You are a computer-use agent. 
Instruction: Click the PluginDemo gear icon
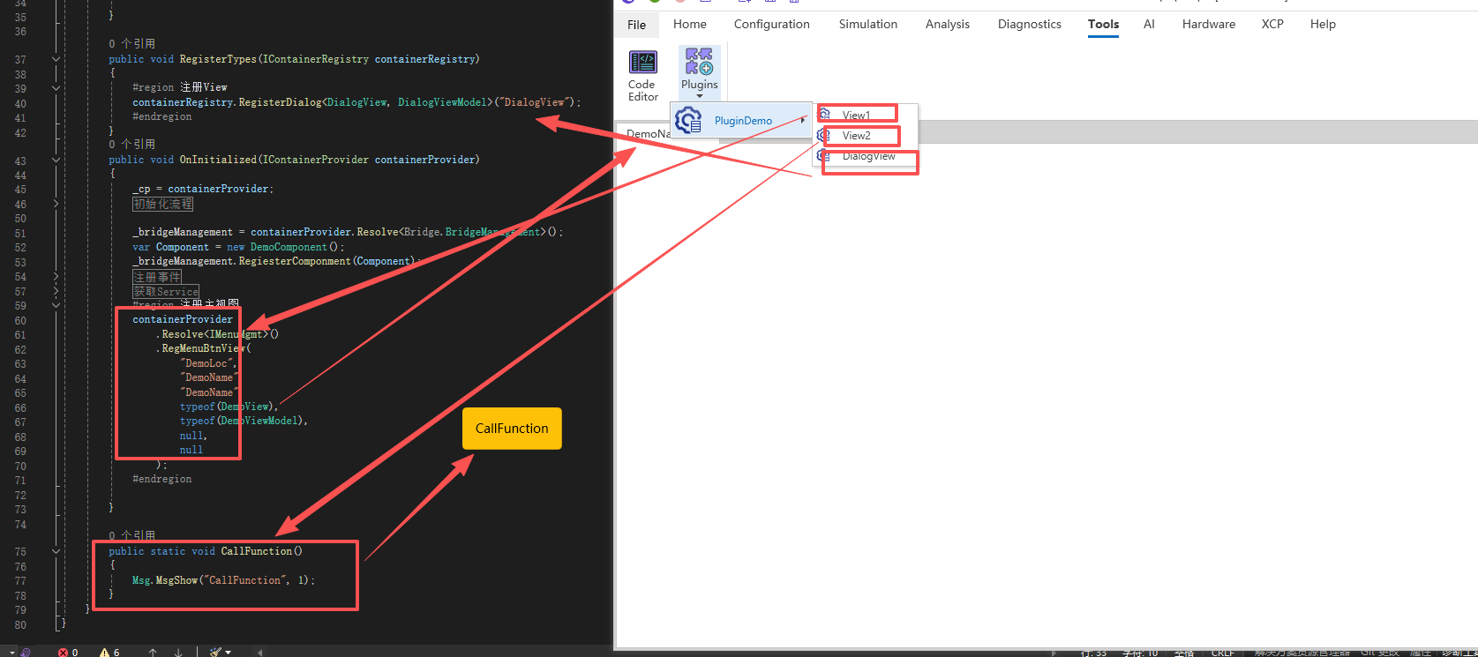(688, 120)
